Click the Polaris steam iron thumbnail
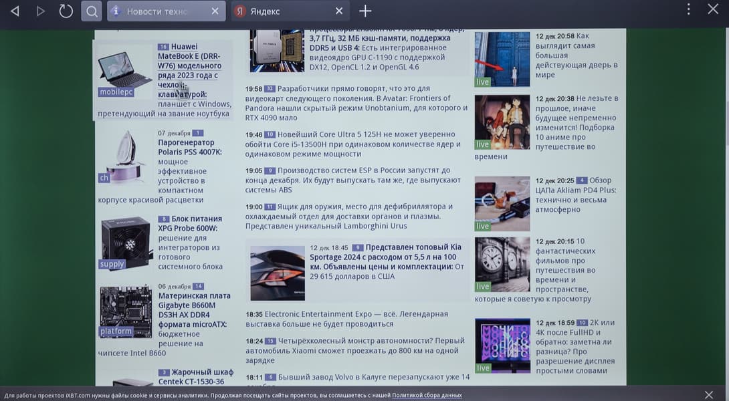This screenshot has width=729, height=401. pyautogui.click(x=125, y=156)
